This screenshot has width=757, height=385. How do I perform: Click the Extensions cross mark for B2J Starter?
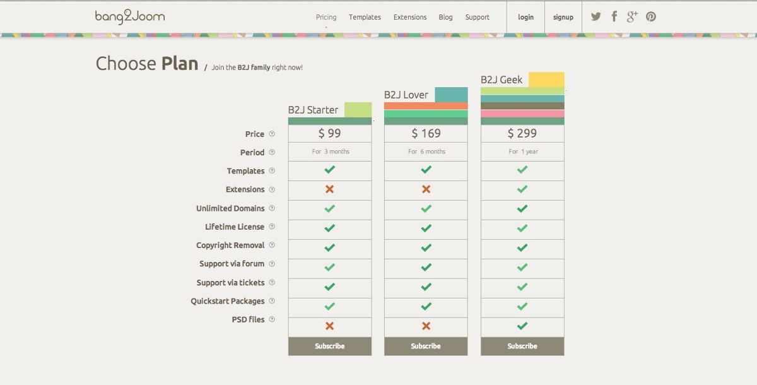329,189
